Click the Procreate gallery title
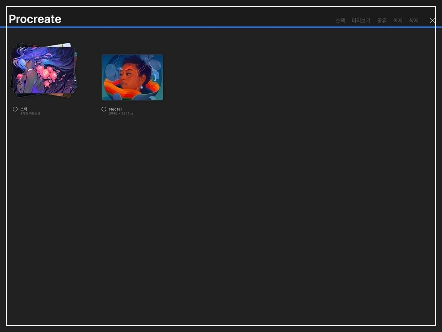The height and width of the screenshot is (332, 442). pyautogui.click(x=35, y=19)
